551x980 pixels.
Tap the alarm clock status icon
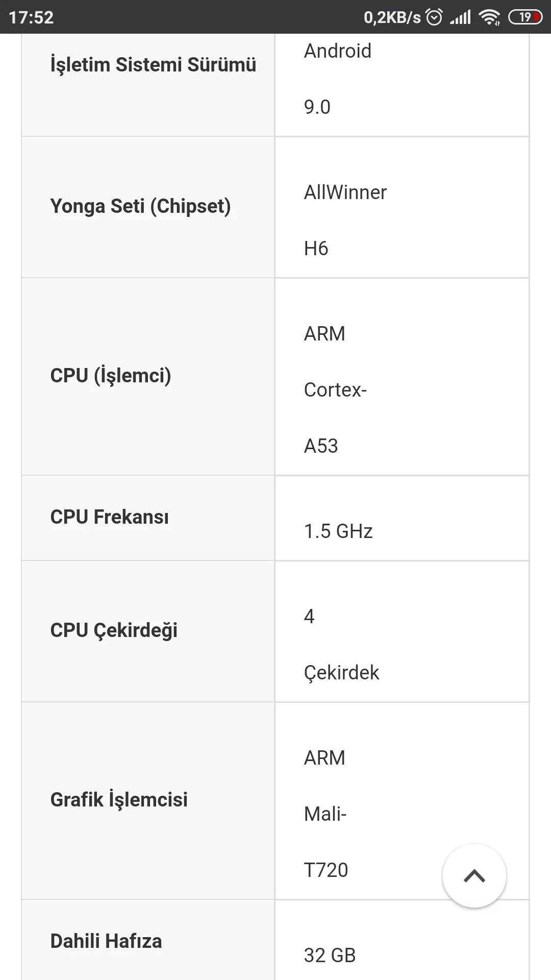tap(434, 17)
